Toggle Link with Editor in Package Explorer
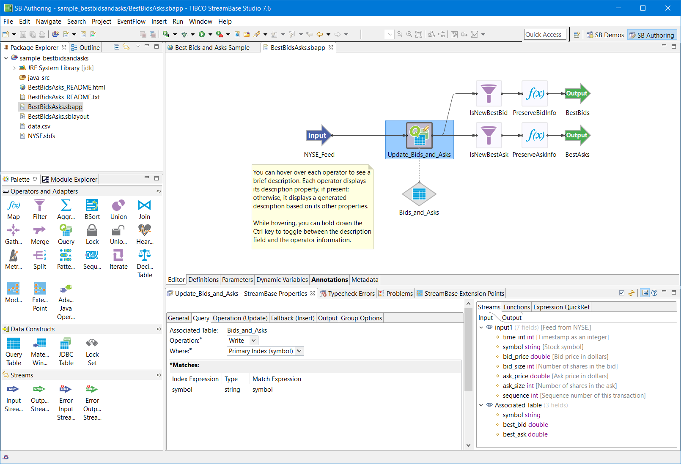The height and width of the screenshot is (464, 681). pos(126,47)
